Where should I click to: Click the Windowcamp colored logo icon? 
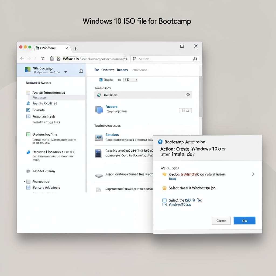pos(28,70)
